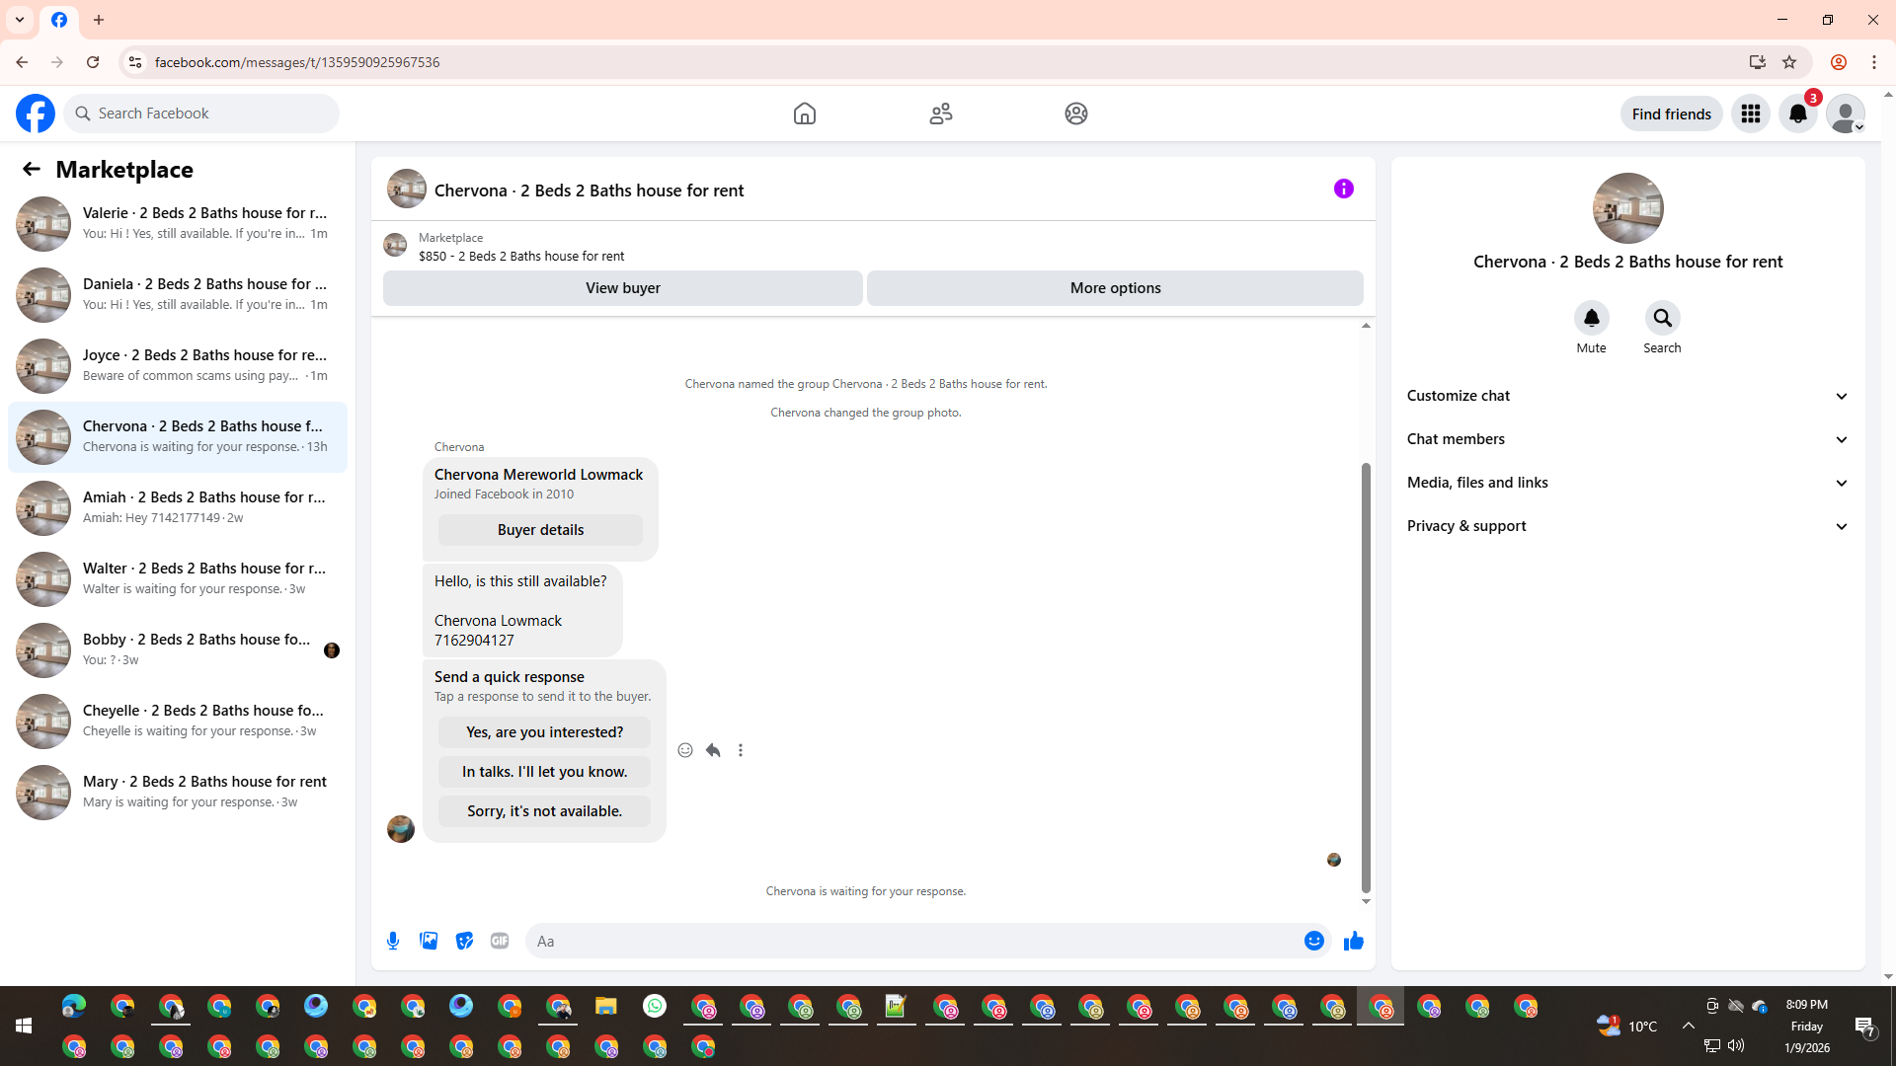Send 'Yes, are you interested?' quick response
The width and height of the screenshot is (1896, 1066).
(x=544, y=732)
